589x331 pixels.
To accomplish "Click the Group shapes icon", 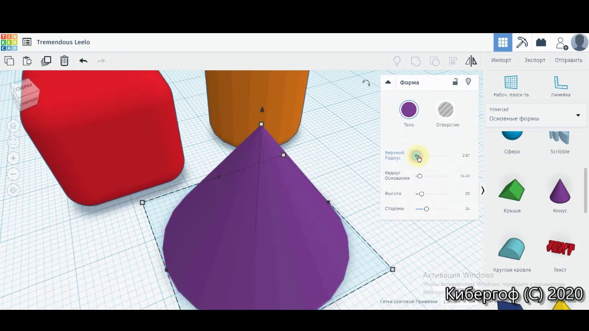I will 416,61.
